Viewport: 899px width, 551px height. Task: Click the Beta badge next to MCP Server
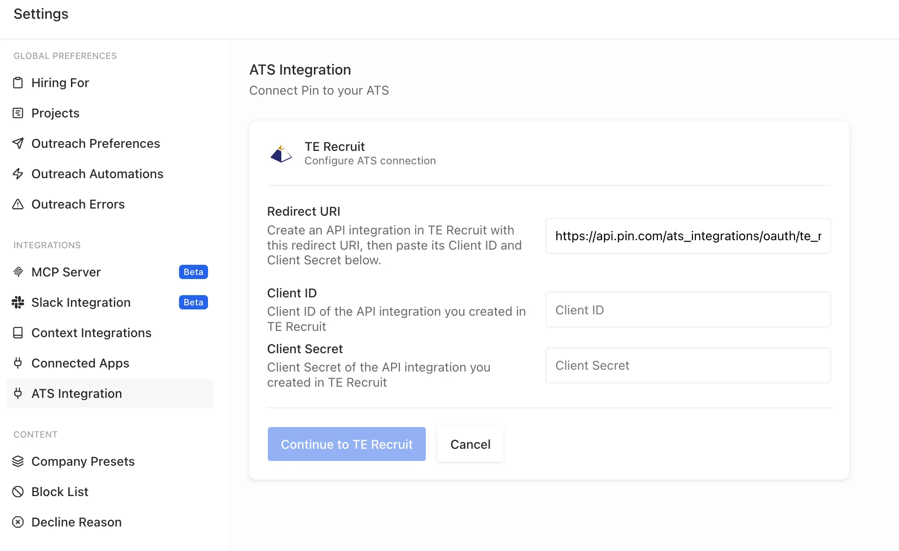[x=193, y=272]
